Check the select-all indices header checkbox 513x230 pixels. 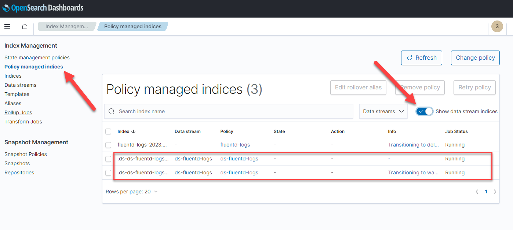click(x=108, y=131)
